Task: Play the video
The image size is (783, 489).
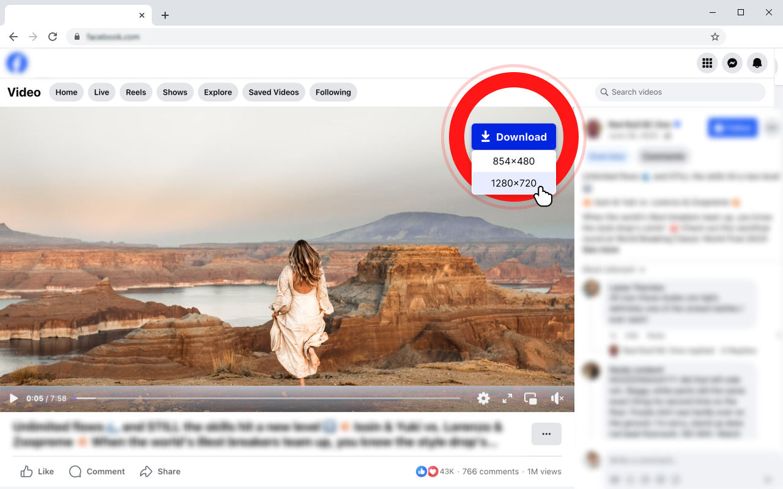Action: [13, 398]
